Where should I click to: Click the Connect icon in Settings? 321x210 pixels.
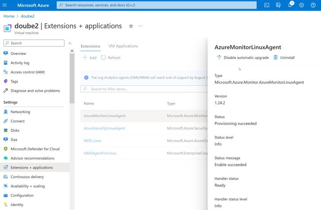(x=6, y=121)
